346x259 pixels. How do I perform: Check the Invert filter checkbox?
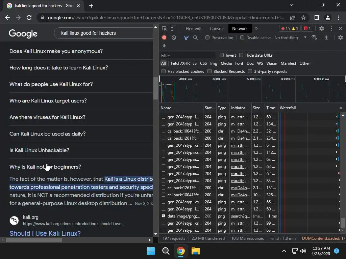[222, 55]
